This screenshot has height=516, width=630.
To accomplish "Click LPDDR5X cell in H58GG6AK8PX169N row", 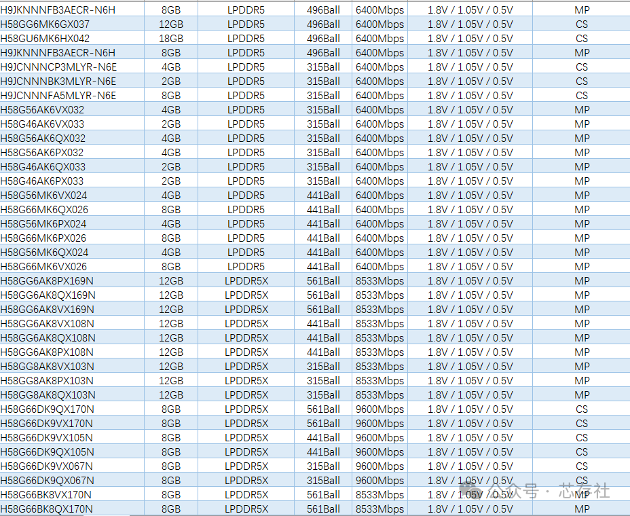I will (x=246, y=281).
